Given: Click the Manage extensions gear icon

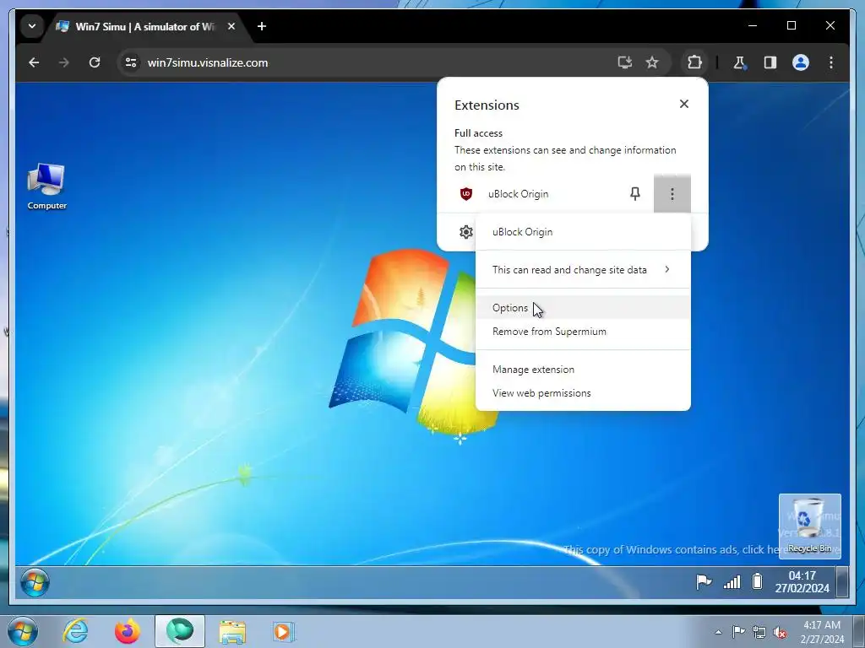Looking at the screenshot, I should pos(466,232).
